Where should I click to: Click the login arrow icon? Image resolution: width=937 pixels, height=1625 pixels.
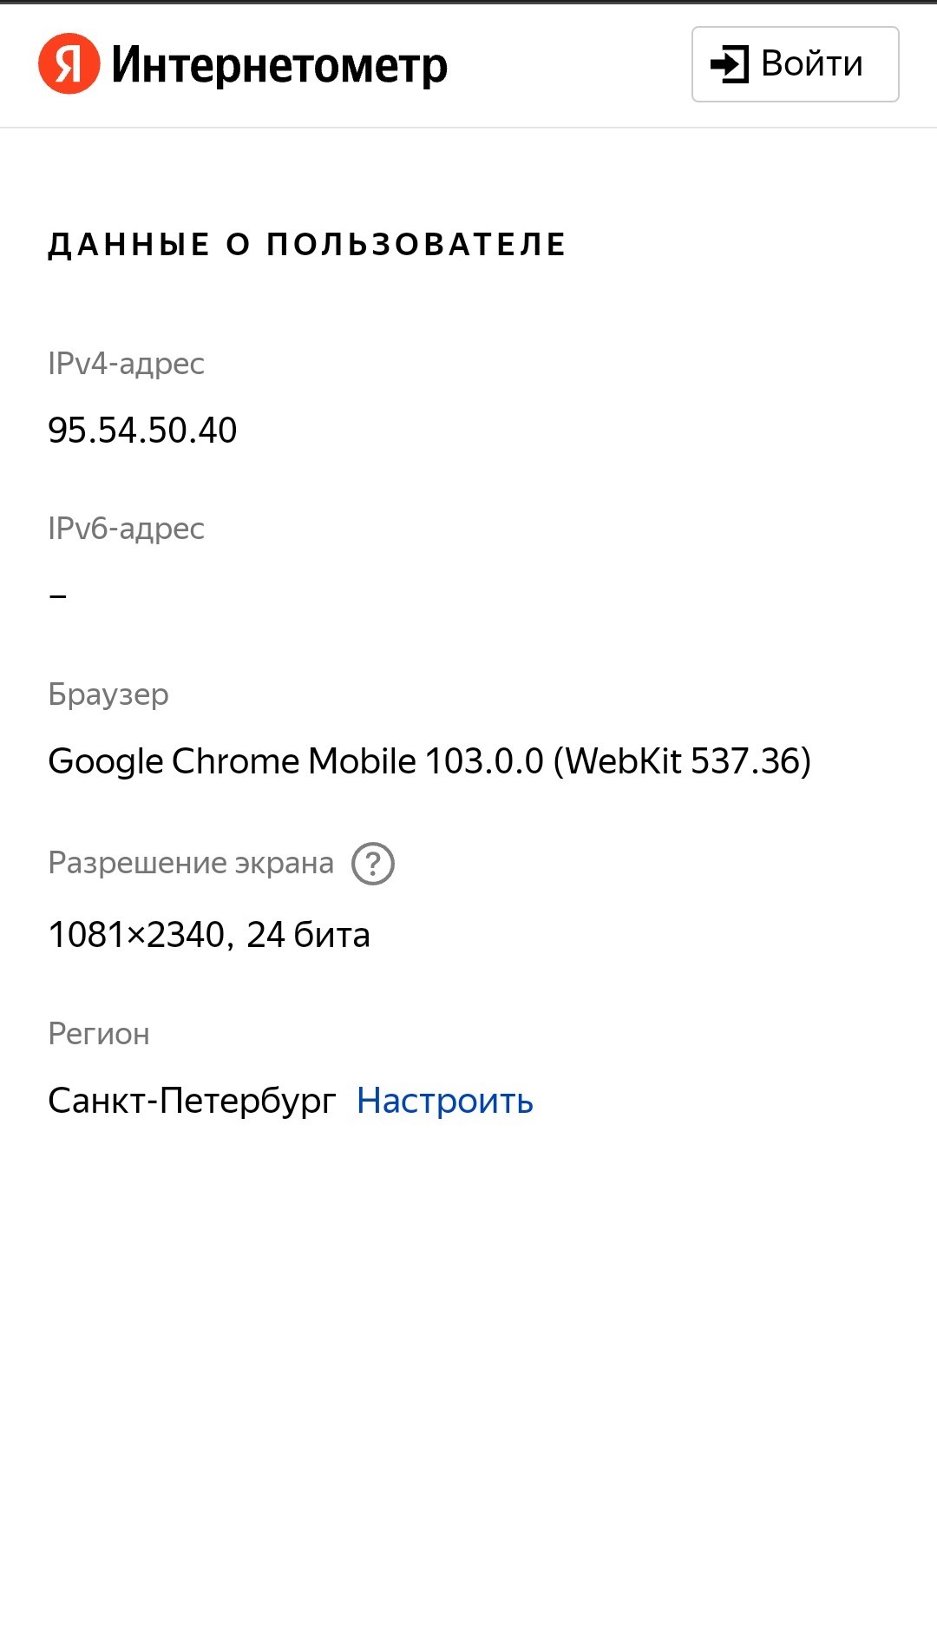pyautogui.click(x=729, y=64)
